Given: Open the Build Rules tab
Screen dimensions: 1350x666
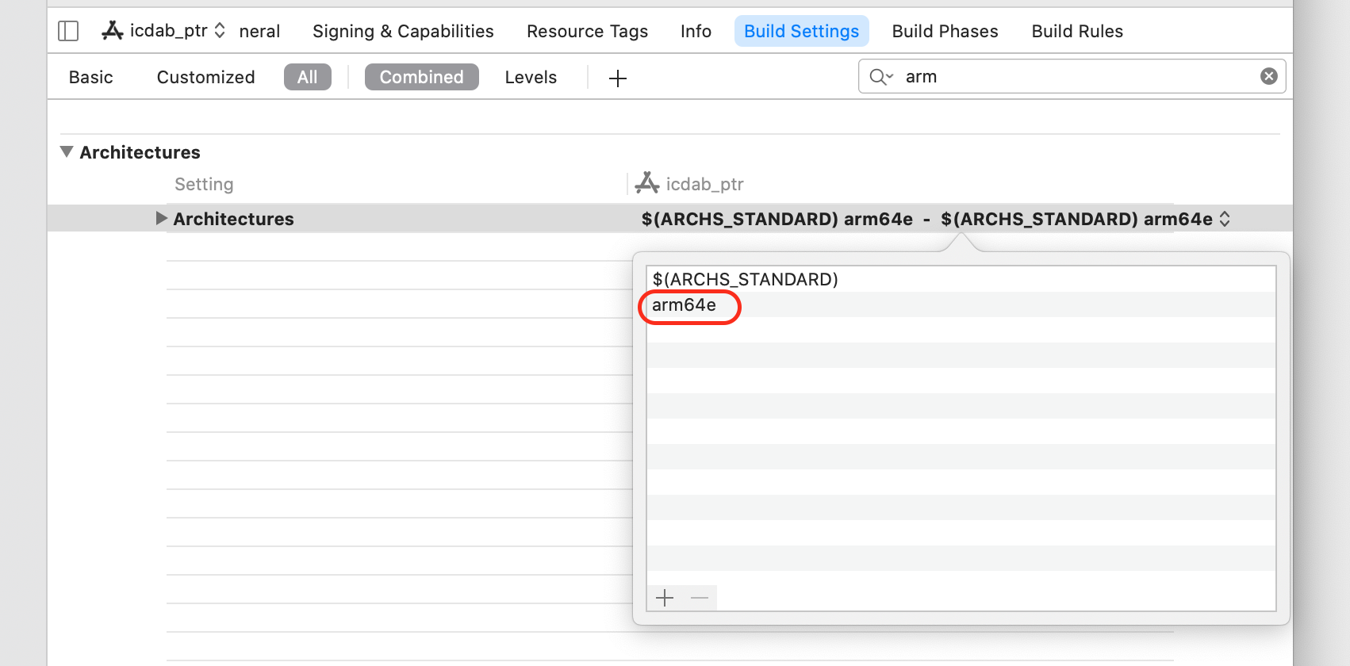Looking at the screenshot, I should click(x=1077, y=31).
